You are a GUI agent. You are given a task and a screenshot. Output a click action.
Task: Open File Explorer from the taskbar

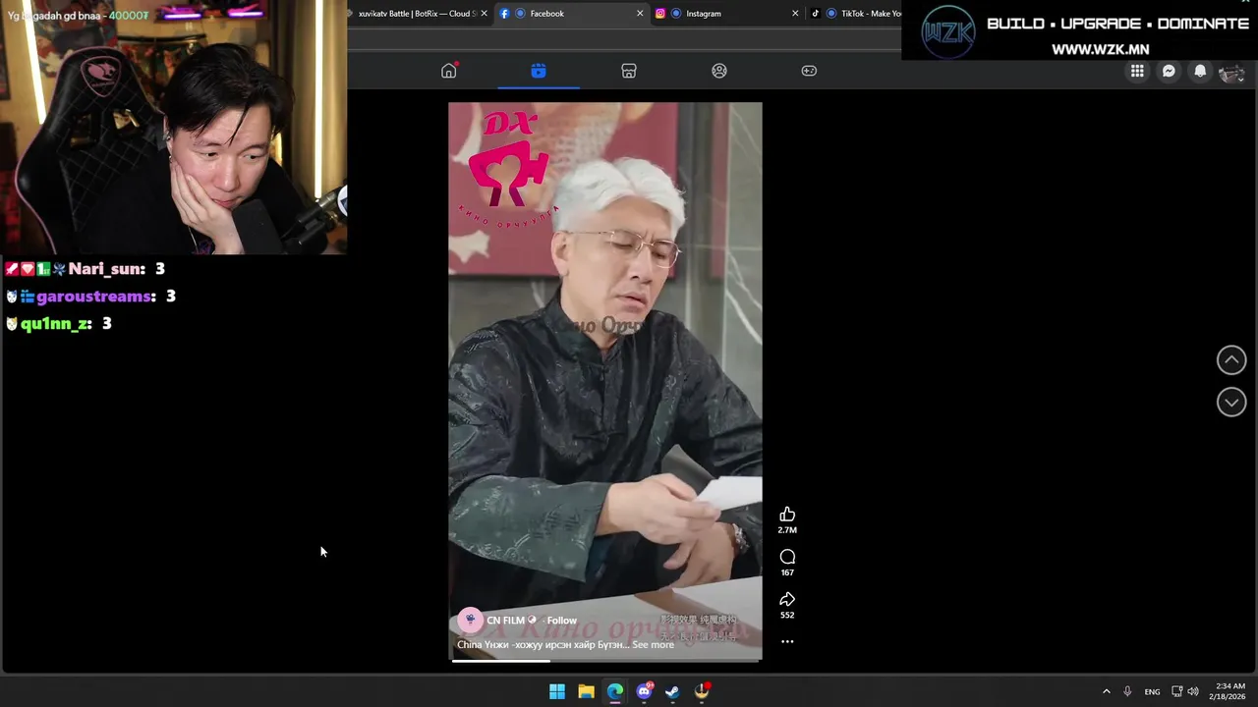(586, 691)
